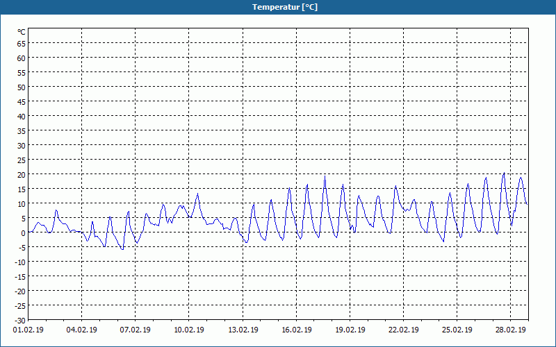Click the 10 value on temperature axis
Screen dimensions: 556x347
(22, 204)
